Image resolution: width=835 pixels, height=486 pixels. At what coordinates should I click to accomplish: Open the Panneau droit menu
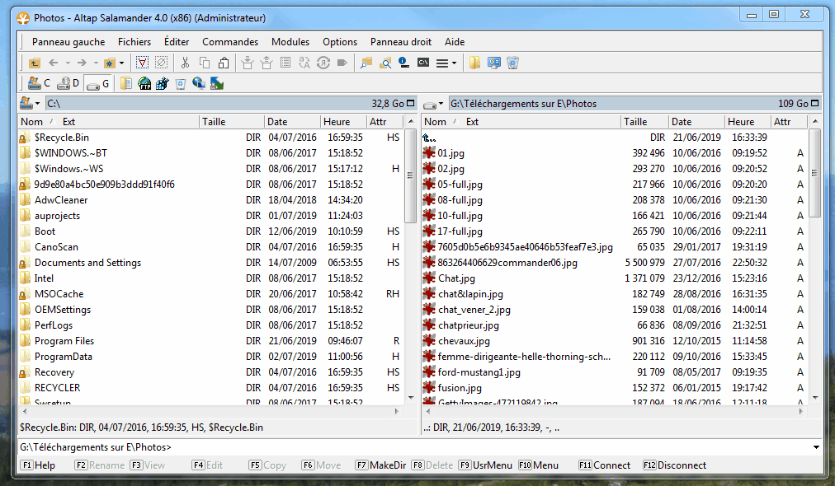point(401,41)
